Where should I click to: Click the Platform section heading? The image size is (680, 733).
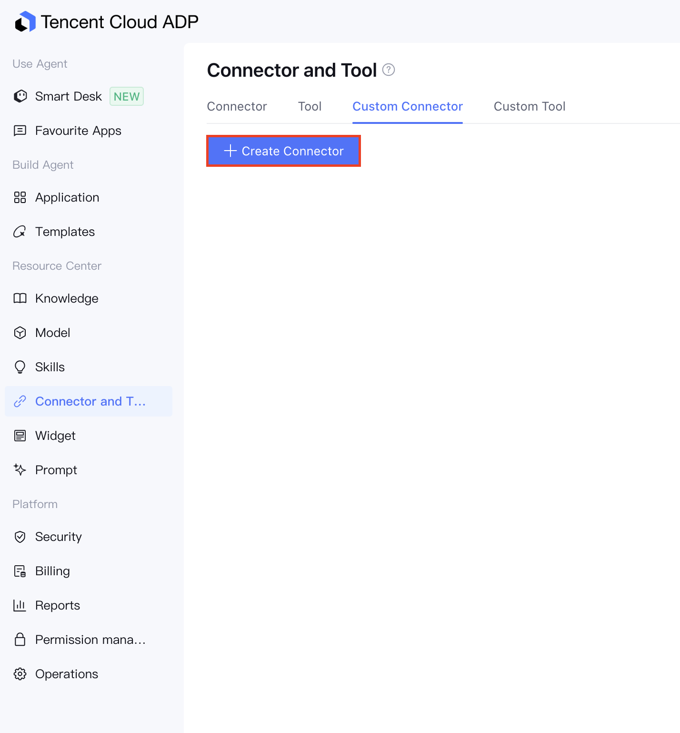point(35,504)
